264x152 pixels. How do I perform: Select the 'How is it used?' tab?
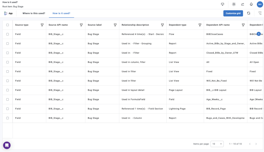61,13
